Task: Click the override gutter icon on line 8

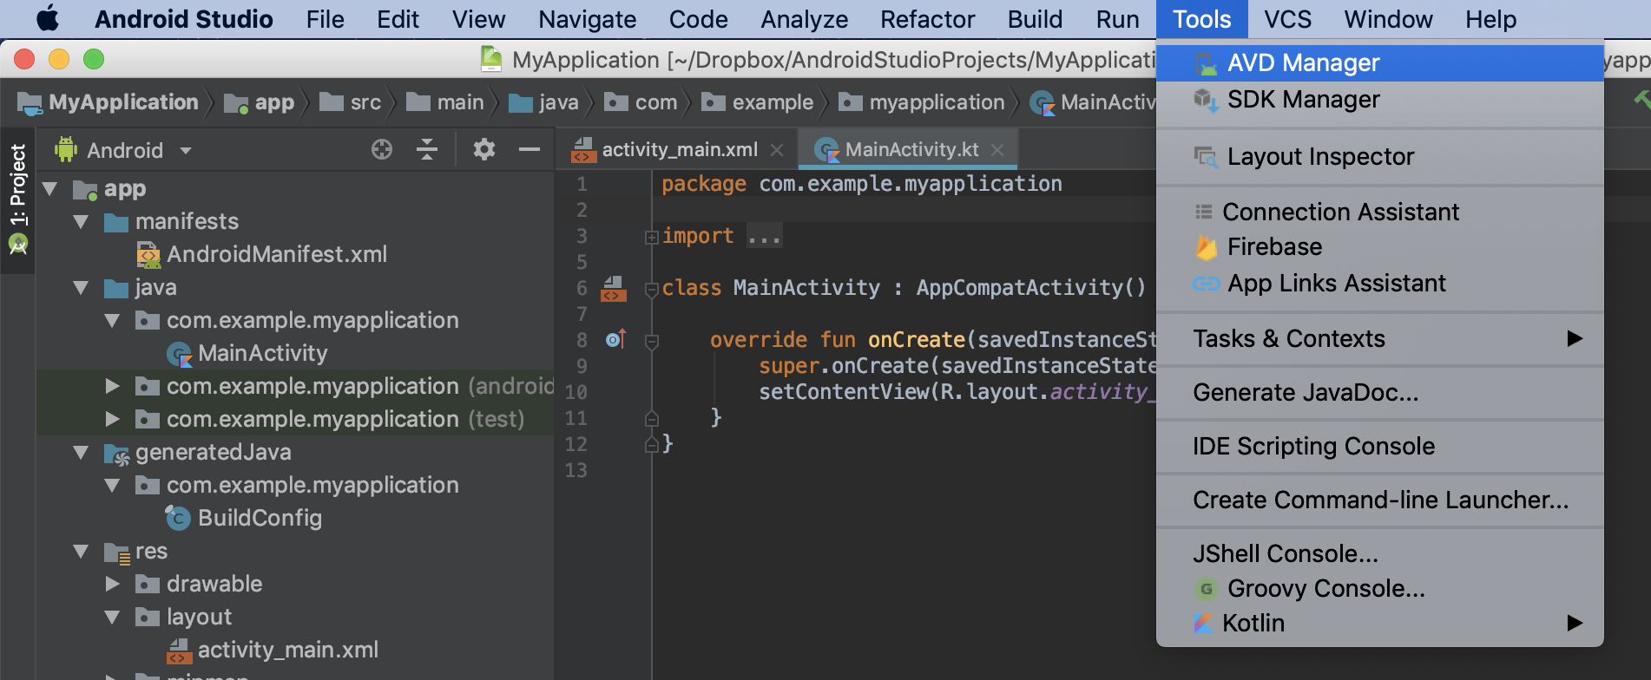Action: [615, 339]
